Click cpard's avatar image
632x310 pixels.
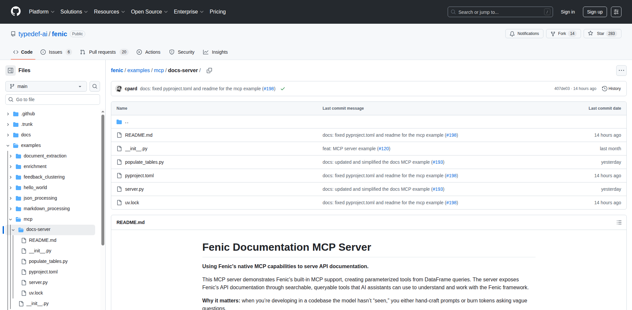[119, 89]
